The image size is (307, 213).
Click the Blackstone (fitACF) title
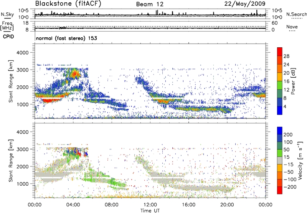pyautogui.click(x=68, y=3)
